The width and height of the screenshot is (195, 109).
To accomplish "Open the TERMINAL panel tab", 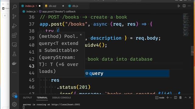I will tap(42, 97).
